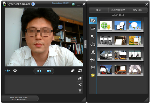Select the globe download more effects thumbnail
The height and width of the screenshot is (103, 150).
point(106,25)
